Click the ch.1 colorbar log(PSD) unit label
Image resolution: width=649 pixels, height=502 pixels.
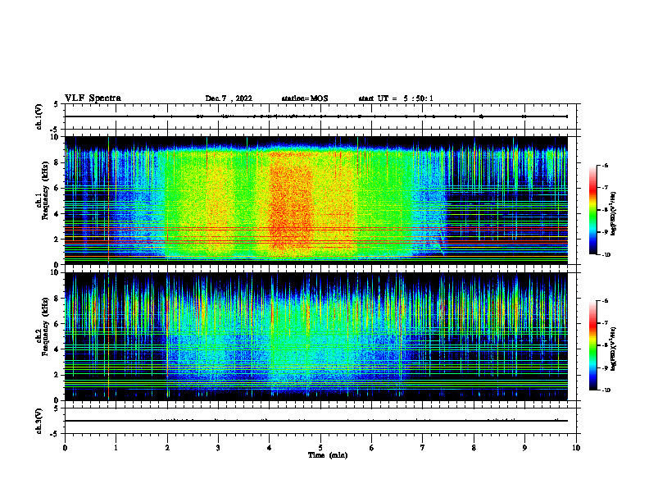(x=614, y=213)
